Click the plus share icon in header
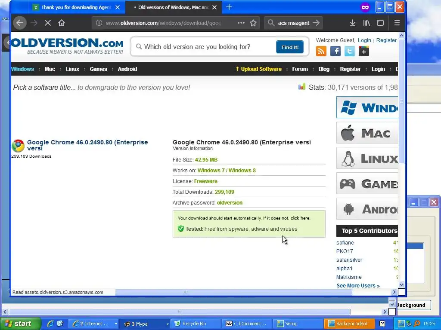Viewport: 441px width, 330px height. tap(363, 52)
